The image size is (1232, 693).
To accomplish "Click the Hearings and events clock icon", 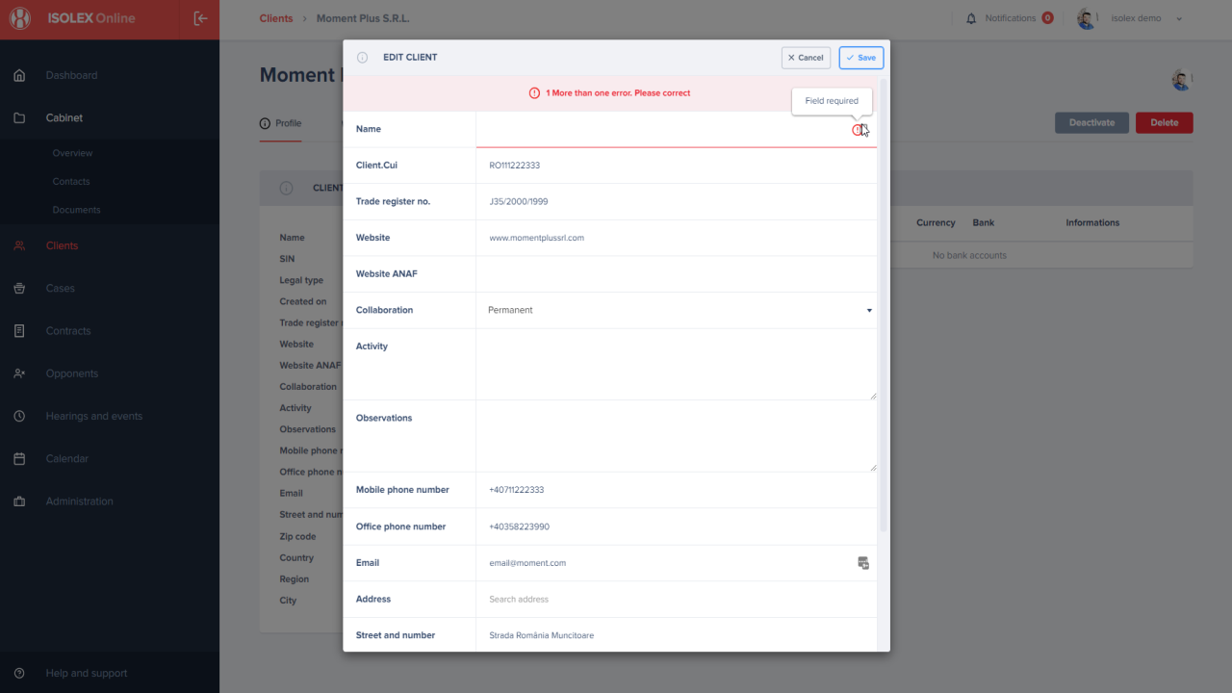I will [19, 416].
